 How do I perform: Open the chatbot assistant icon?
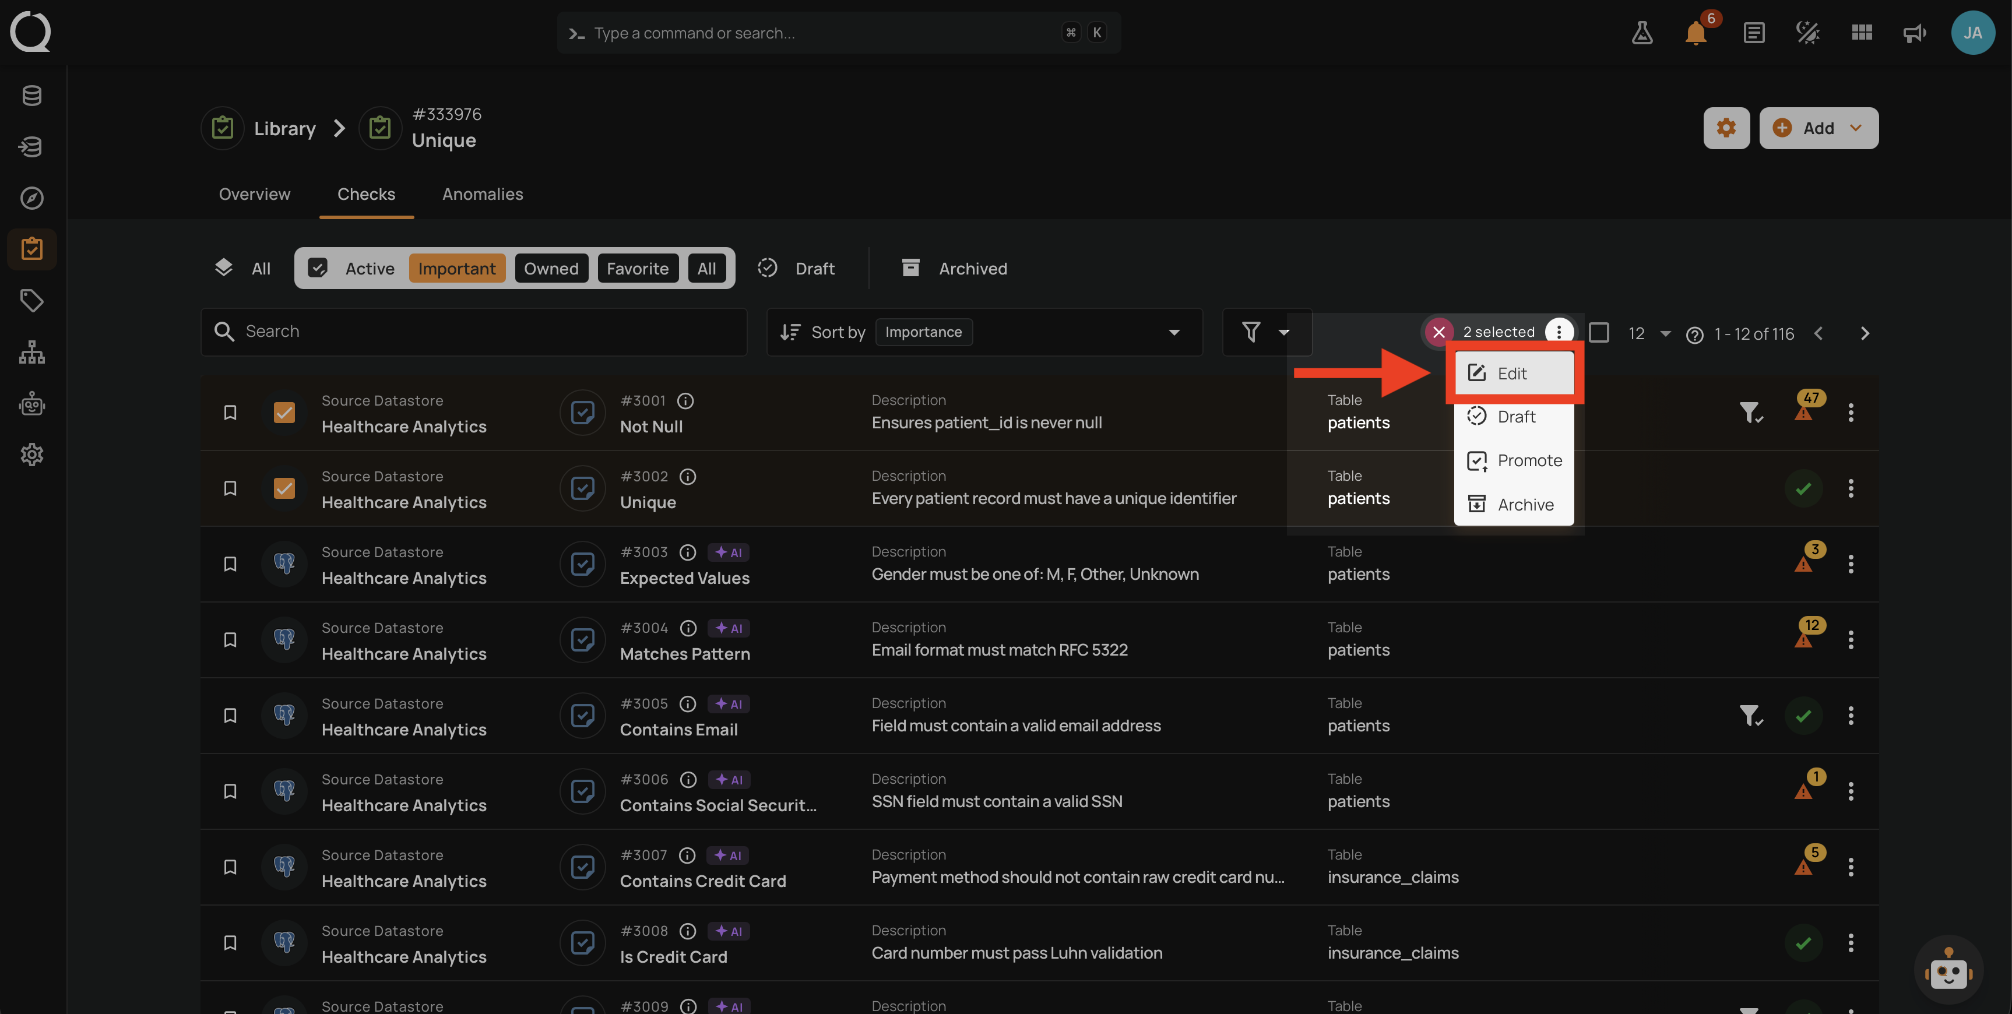[x=1948, y=971]
